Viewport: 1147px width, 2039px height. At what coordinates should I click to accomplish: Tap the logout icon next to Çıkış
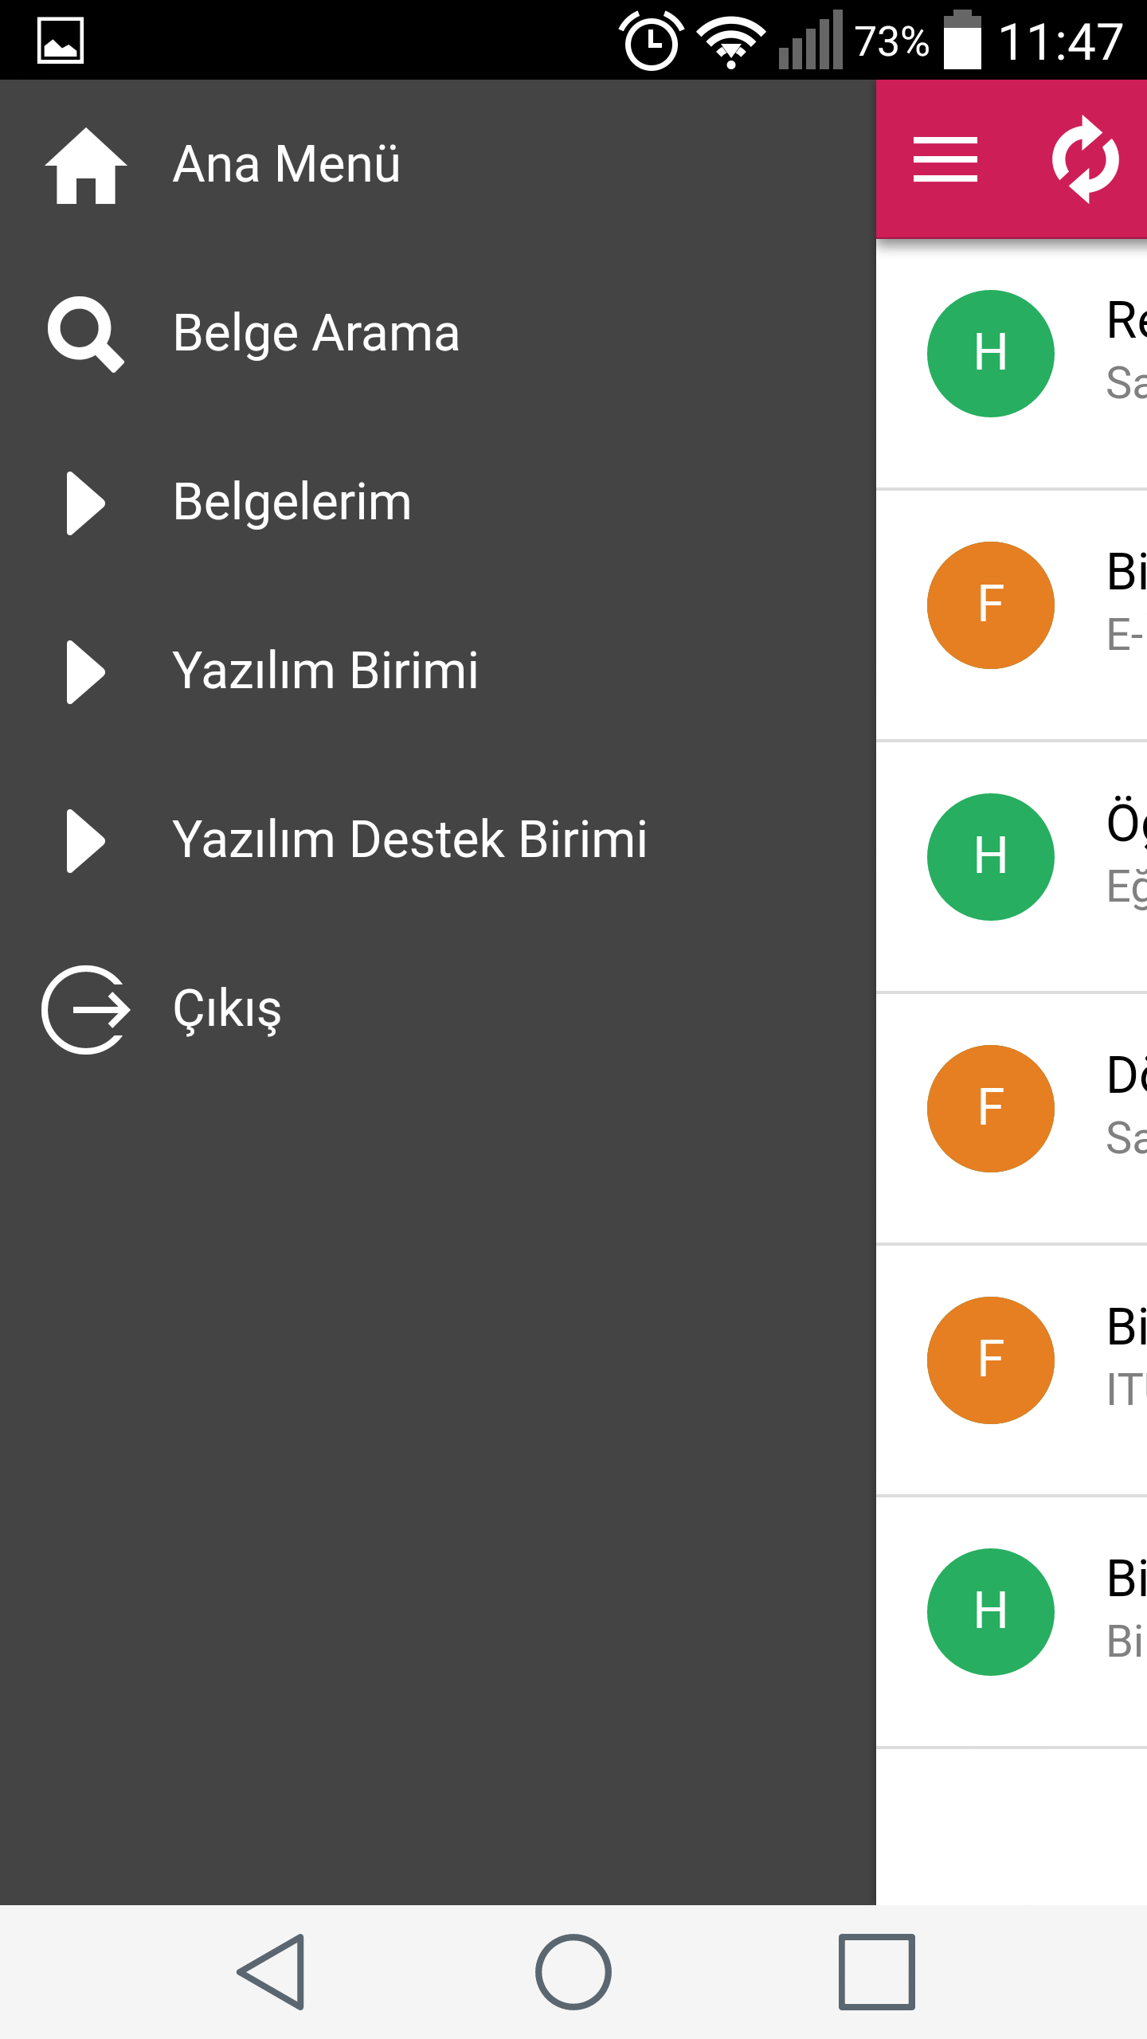point(86,1010)
